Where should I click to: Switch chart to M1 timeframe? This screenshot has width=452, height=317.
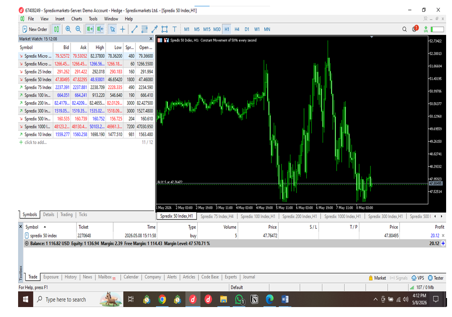[x=187, y=29]
